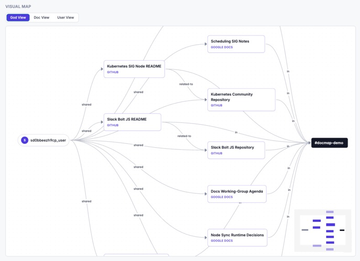This screenshot has height=261, width=360.
Task: Open the User View tab
Action: tap(65, 17)
